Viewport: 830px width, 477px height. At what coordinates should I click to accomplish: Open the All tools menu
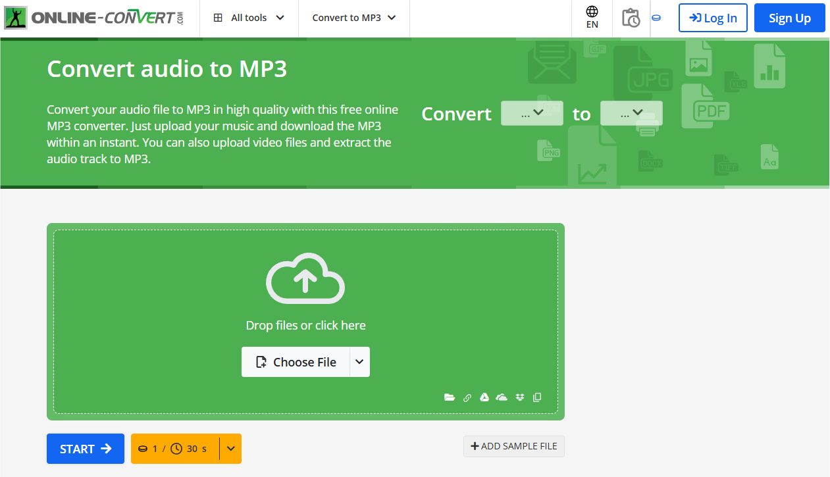point(249,18)
